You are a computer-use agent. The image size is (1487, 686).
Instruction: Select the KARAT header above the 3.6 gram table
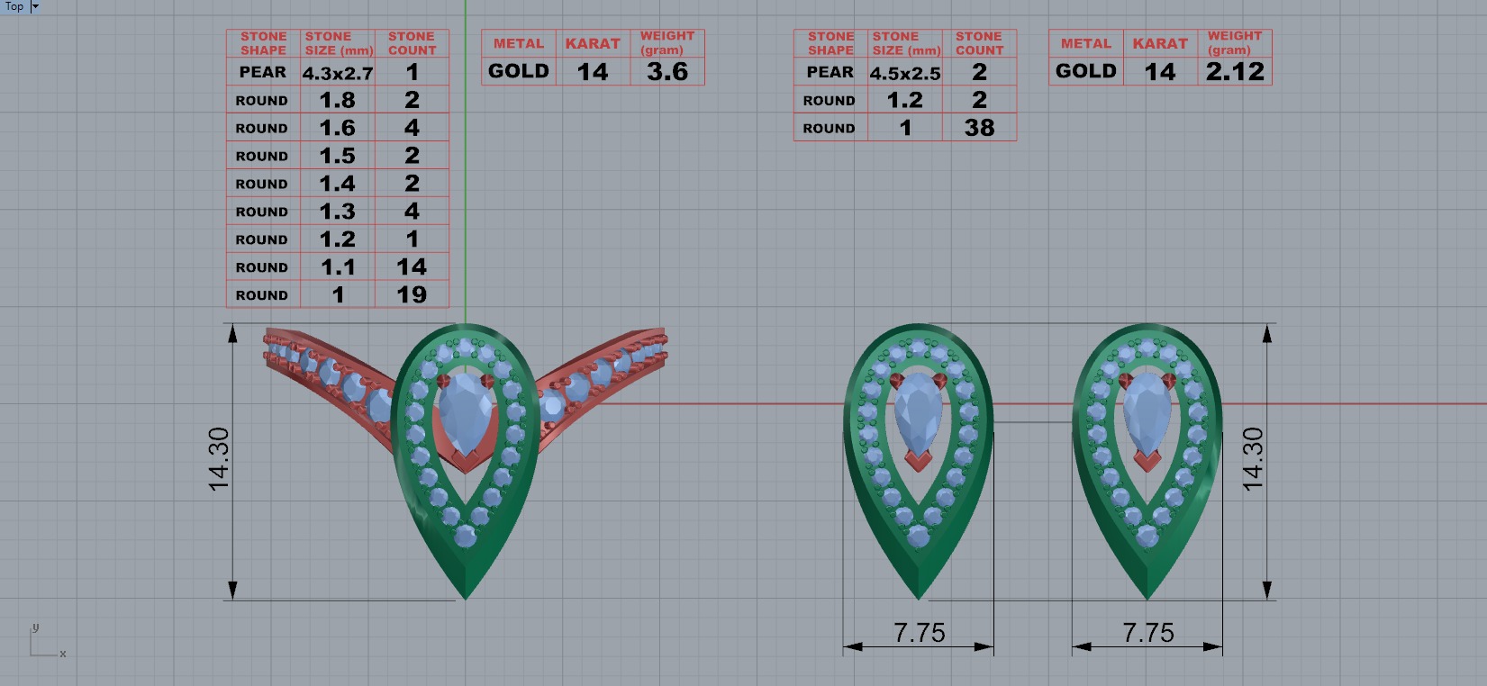click(593, 43)
